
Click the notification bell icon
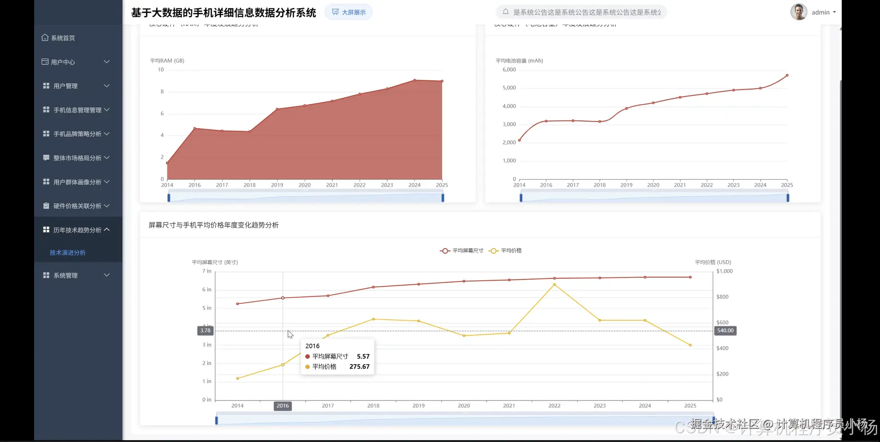pos(506,12)
